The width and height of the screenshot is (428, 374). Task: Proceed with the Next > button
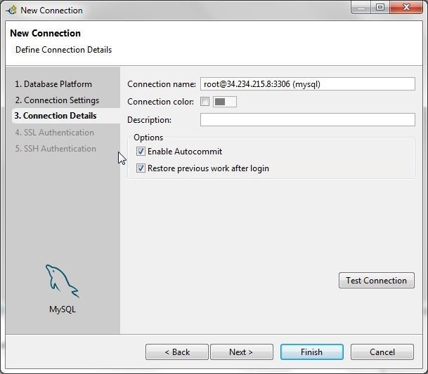pos(242,352)
